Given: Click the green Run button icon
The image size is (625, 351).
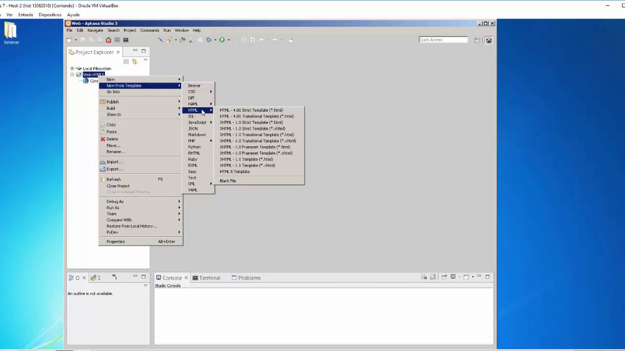Looking at the screenshot, I should point(222,40).
